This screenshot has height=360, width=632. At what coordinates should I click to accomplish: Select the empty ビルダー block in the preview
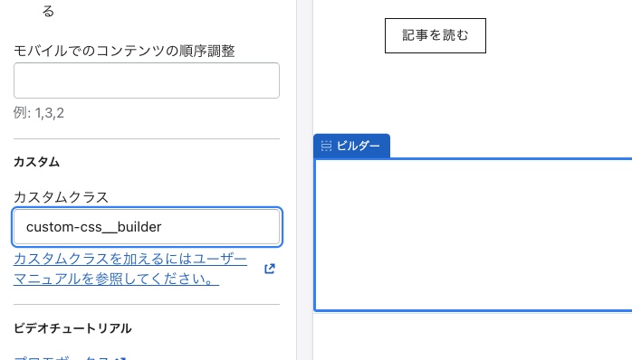473,235
